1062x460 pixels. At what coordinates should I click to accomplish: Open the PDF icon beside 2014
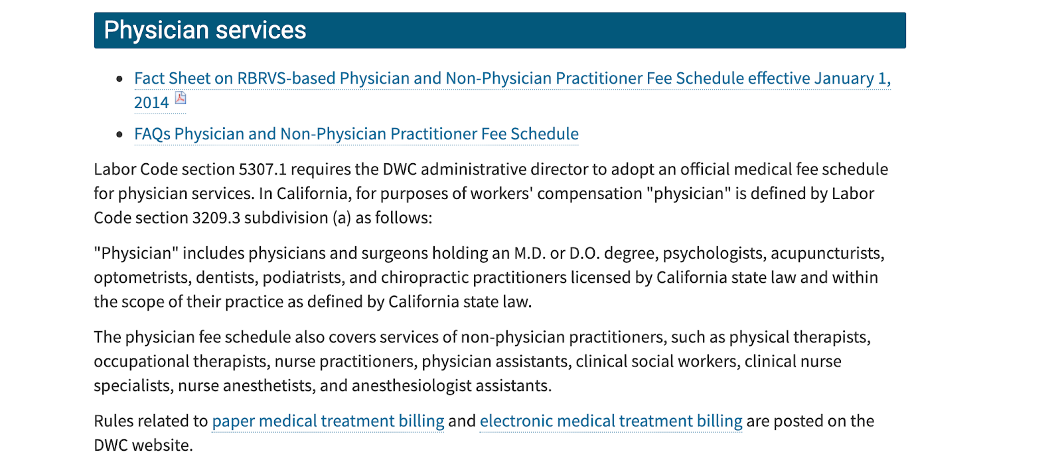pyautogui.click(x=181, y=99)
